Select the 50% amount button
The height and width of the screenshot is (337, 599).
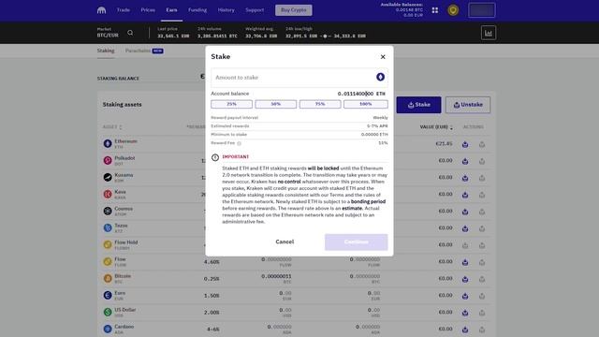(276, 104)
